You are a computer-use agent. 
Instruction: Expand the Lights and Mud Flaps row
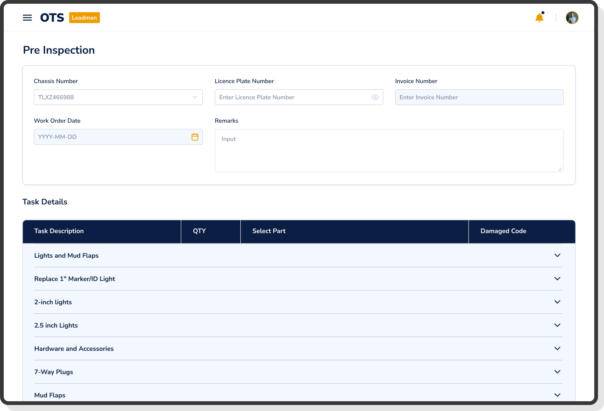557,255
